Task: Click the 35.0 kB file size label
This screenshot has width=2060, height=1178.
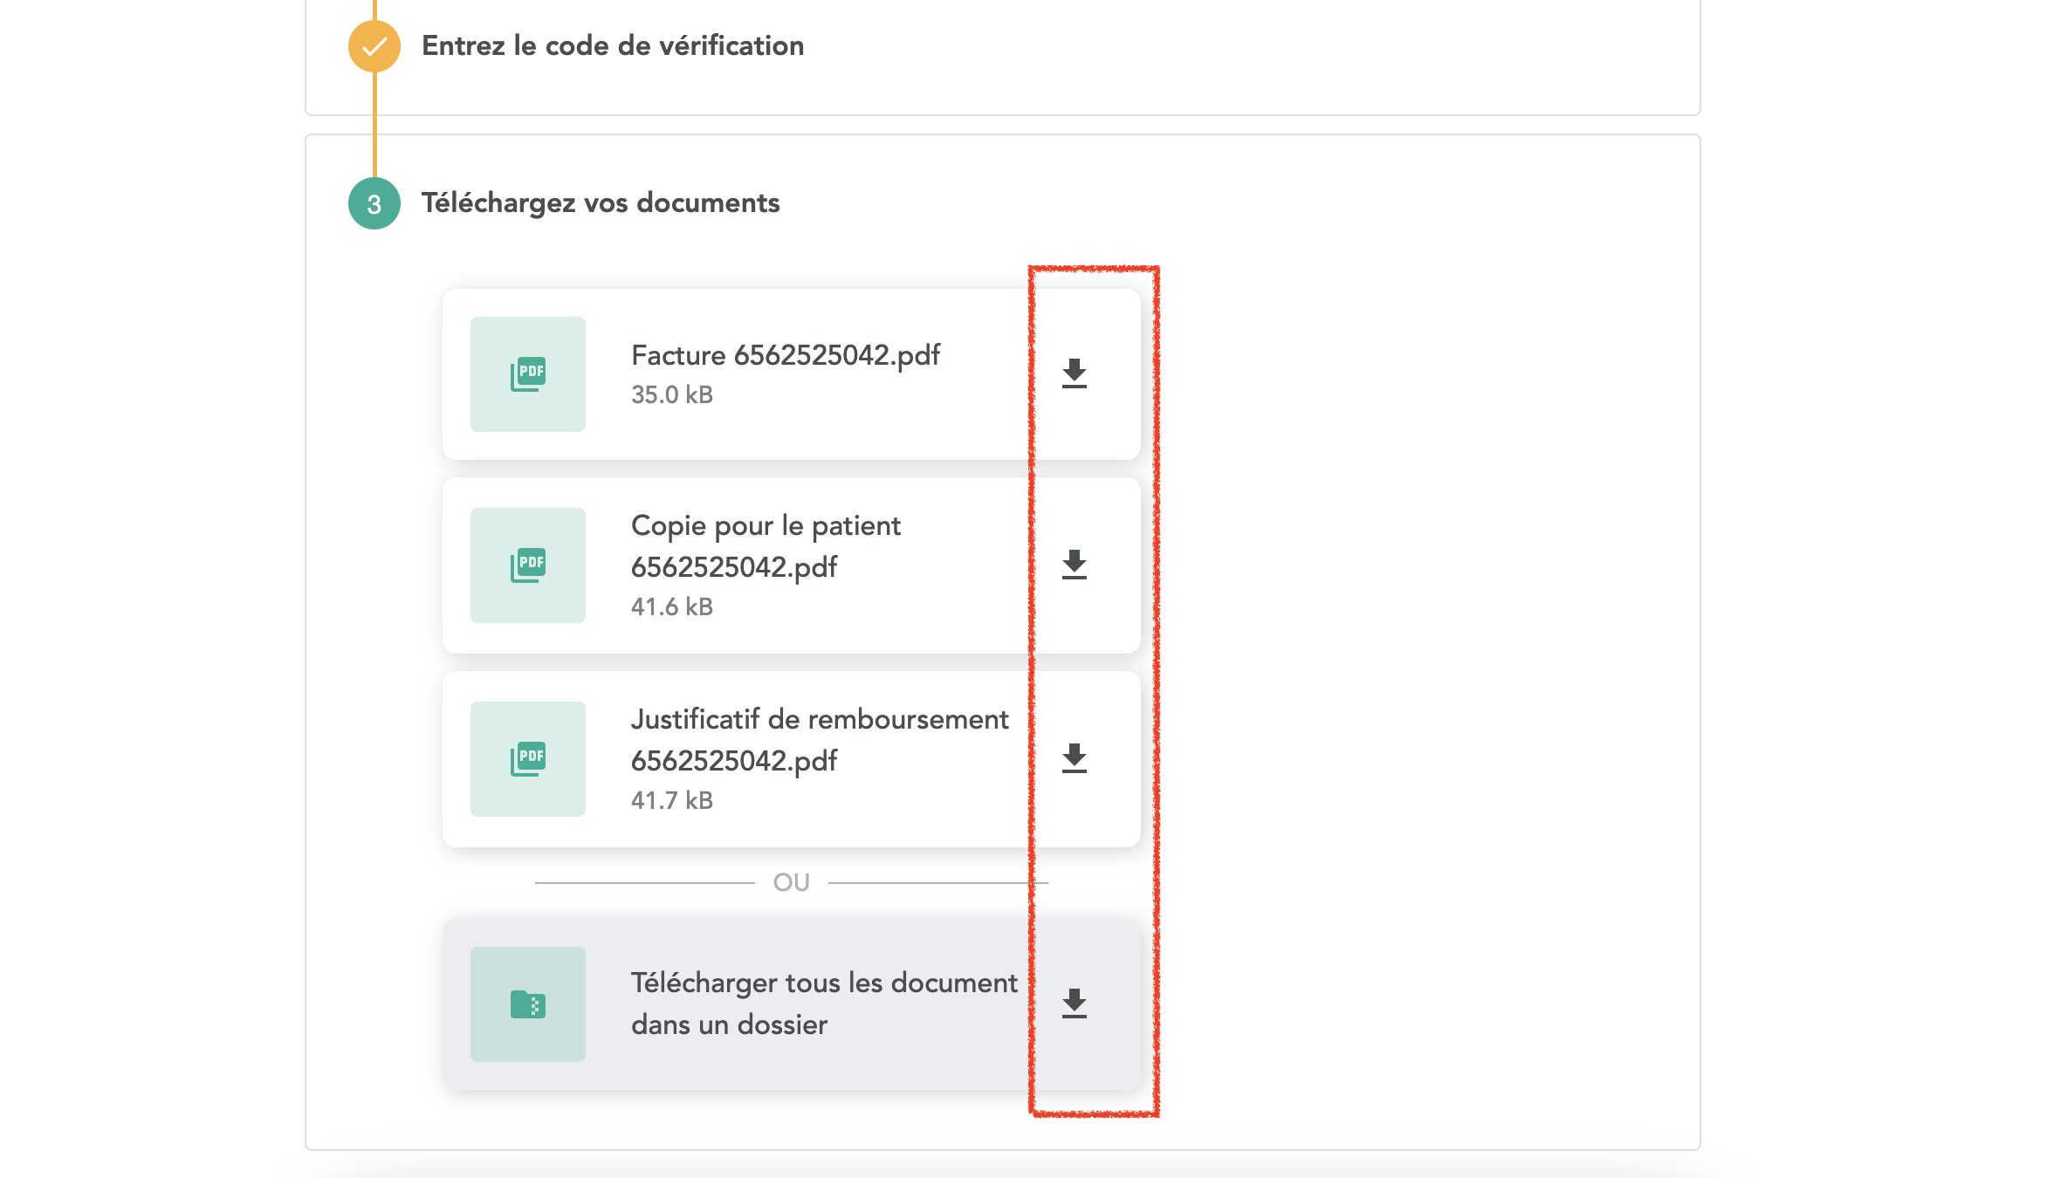Action: (x=671, y=395)
